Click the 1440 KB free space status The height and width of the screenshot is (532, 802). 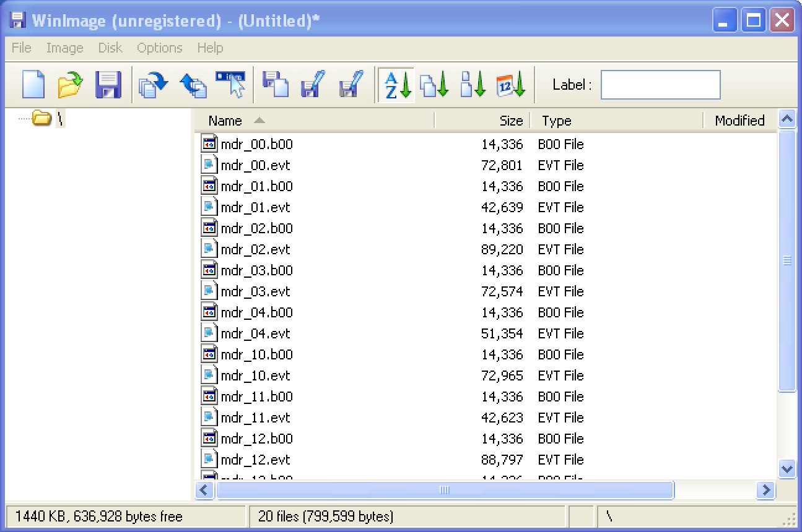[x=99, y=517]
